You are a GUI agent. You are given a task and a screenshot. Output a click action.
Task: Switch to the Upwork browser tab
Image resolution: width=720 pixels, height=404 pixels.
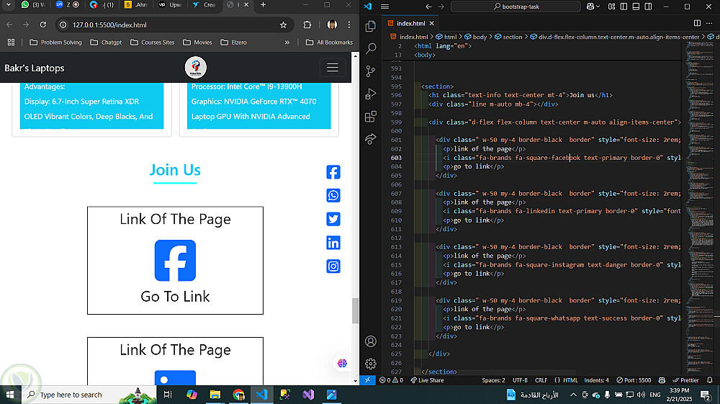(171, 4)
